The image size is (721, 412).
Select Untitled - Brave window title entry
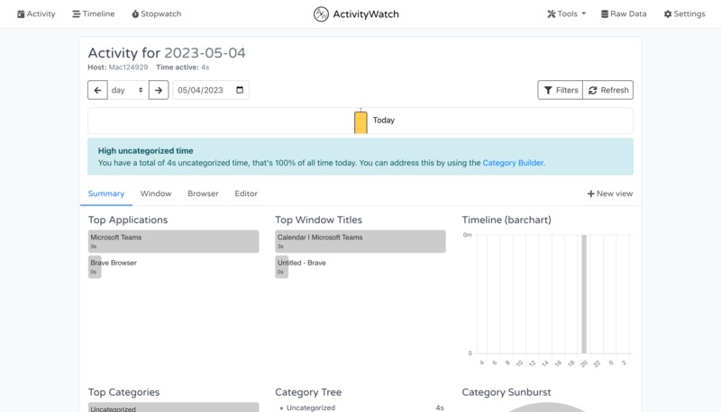(x=301, y=266)
